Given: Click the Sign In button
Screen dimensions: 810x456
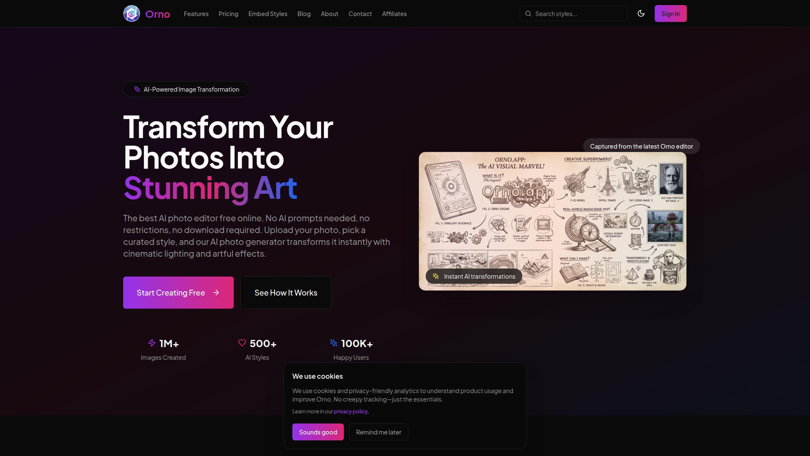Looking at the screenshot, I should (x=671, y=14).
